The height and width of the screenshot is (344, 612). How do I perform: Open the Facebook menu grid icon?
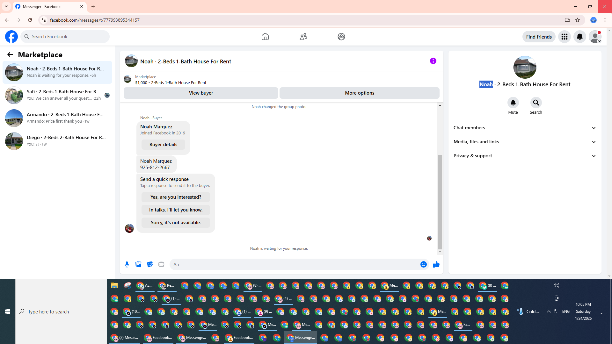564,37
